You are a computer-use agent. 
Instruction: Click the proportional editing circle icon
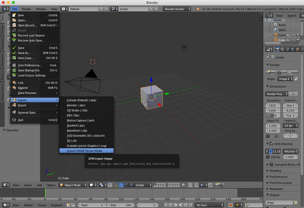pos(190,185)
